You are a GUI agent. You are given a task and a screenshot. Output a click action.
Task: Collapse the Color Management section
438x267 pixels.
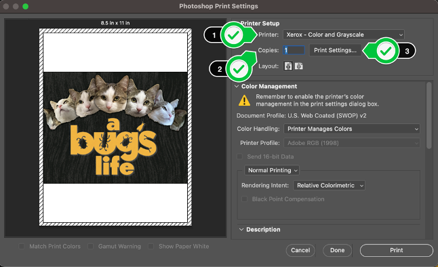tap(237, 86)
